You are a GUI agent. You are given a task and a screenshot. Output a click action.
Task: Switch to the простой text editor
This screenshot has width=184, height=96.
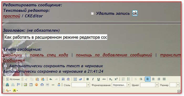tap(12, 16)
